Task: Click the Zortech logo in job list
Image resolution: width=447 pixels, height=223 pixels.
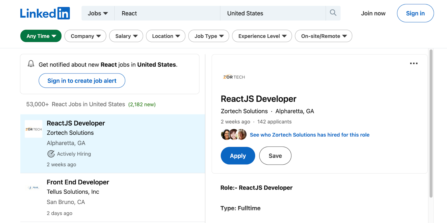Action: click(34, 129)
